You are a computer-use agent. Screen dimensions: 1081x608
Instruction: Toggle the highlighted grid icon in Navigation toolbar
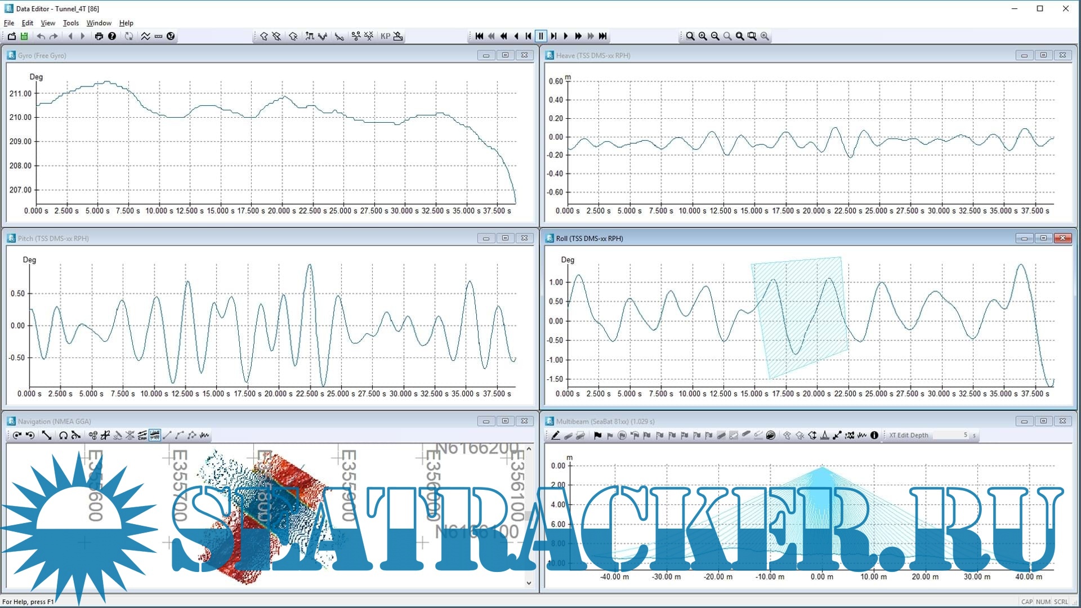[154, 435]
